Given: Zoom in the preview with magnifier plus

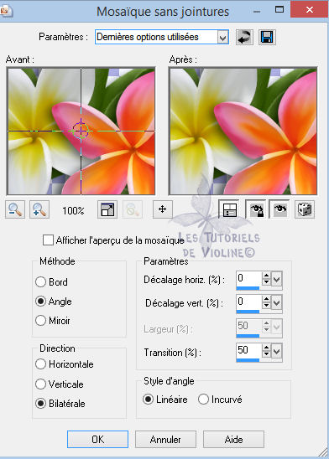Looking at the screenshot, I should [x=39, y=209].
